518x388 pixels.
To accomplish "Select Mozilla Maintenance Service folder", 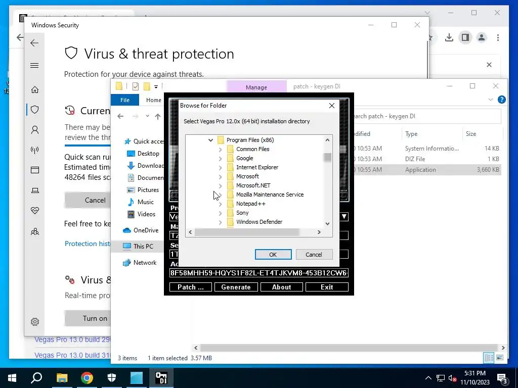I will 270,195.
